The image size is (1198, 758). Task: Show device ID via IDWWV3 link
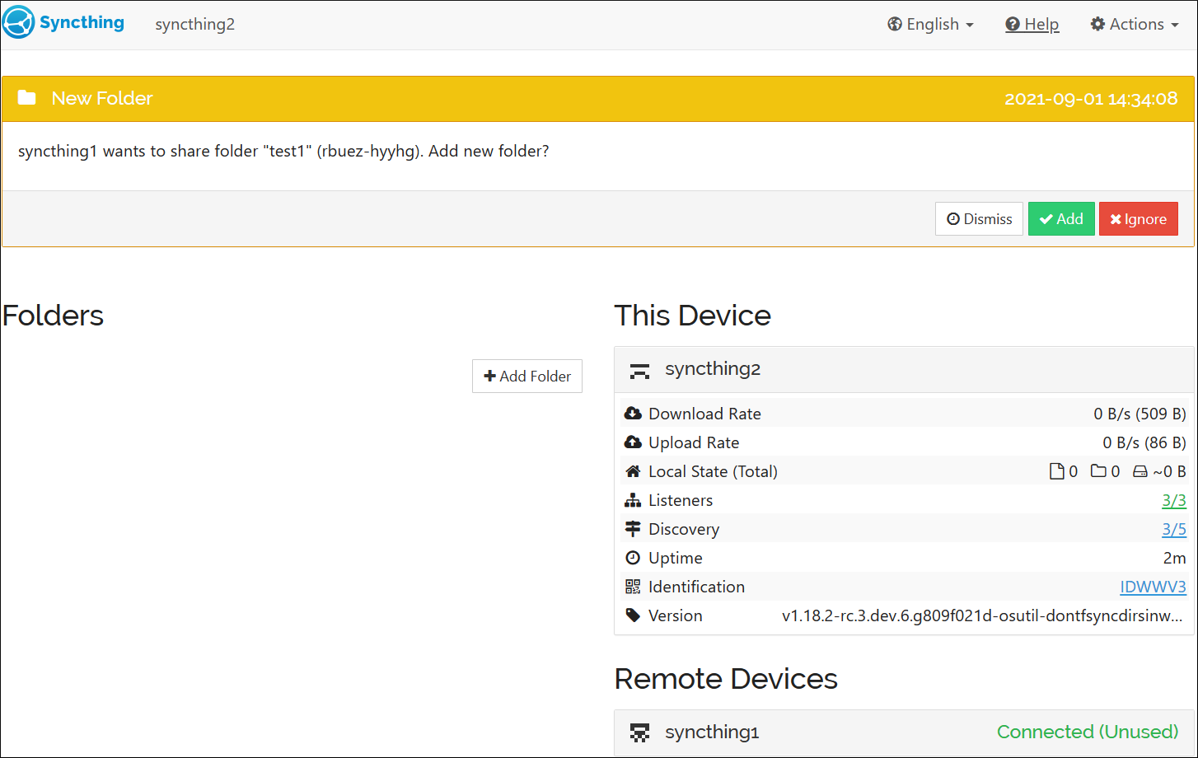click(x=1153, y=587)
